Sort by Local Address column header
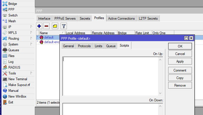 tap(78, 33)
